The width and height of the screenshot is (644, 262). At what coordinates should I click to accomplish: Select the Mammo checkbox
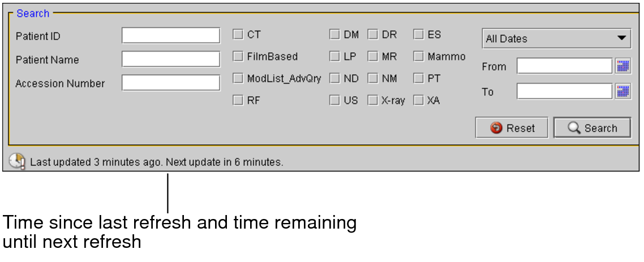[419, 57]
